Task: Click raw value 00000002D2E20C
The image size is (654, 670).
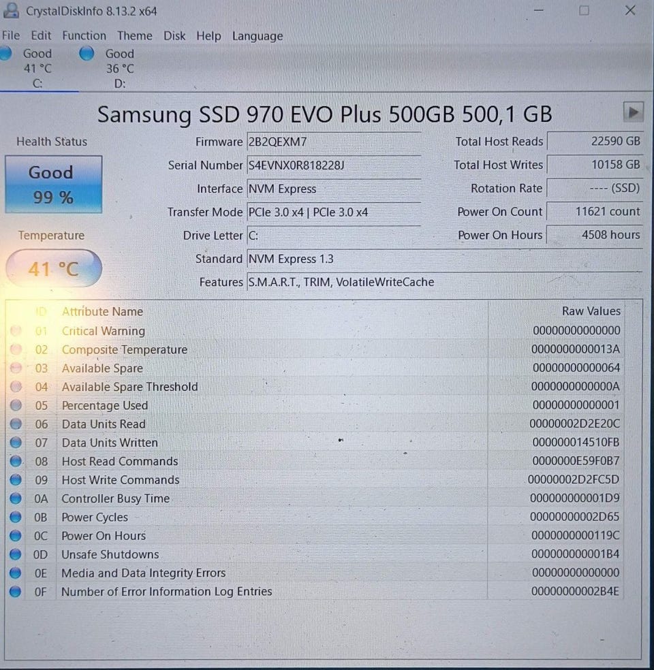Action: point(574,424)
